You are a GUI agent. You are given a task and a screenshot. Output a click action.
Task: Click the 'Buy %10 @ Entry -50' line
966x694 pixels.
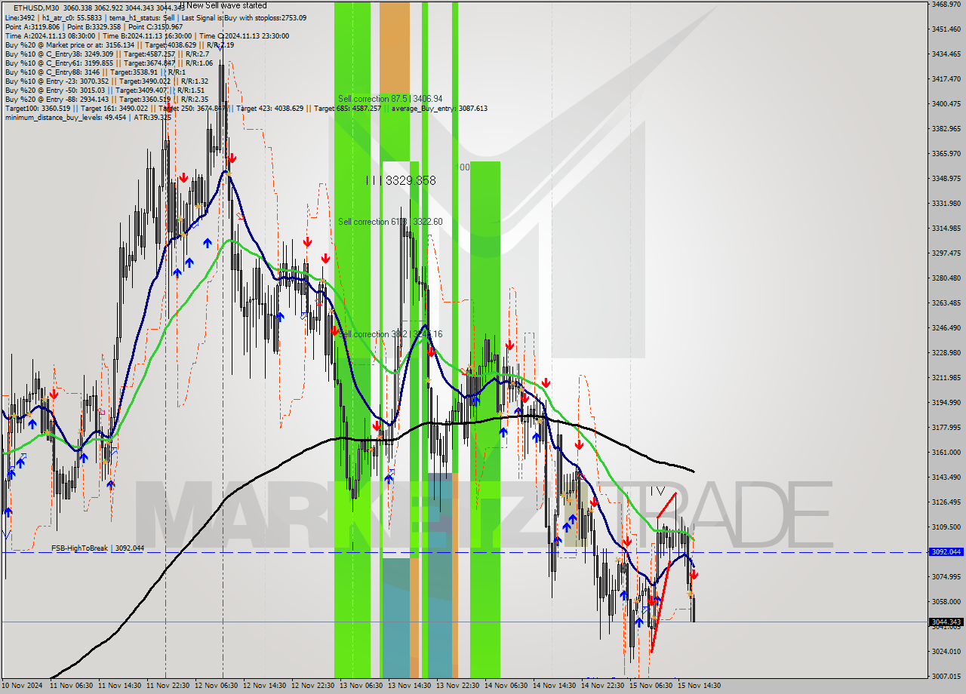click(x=105, y=90)
